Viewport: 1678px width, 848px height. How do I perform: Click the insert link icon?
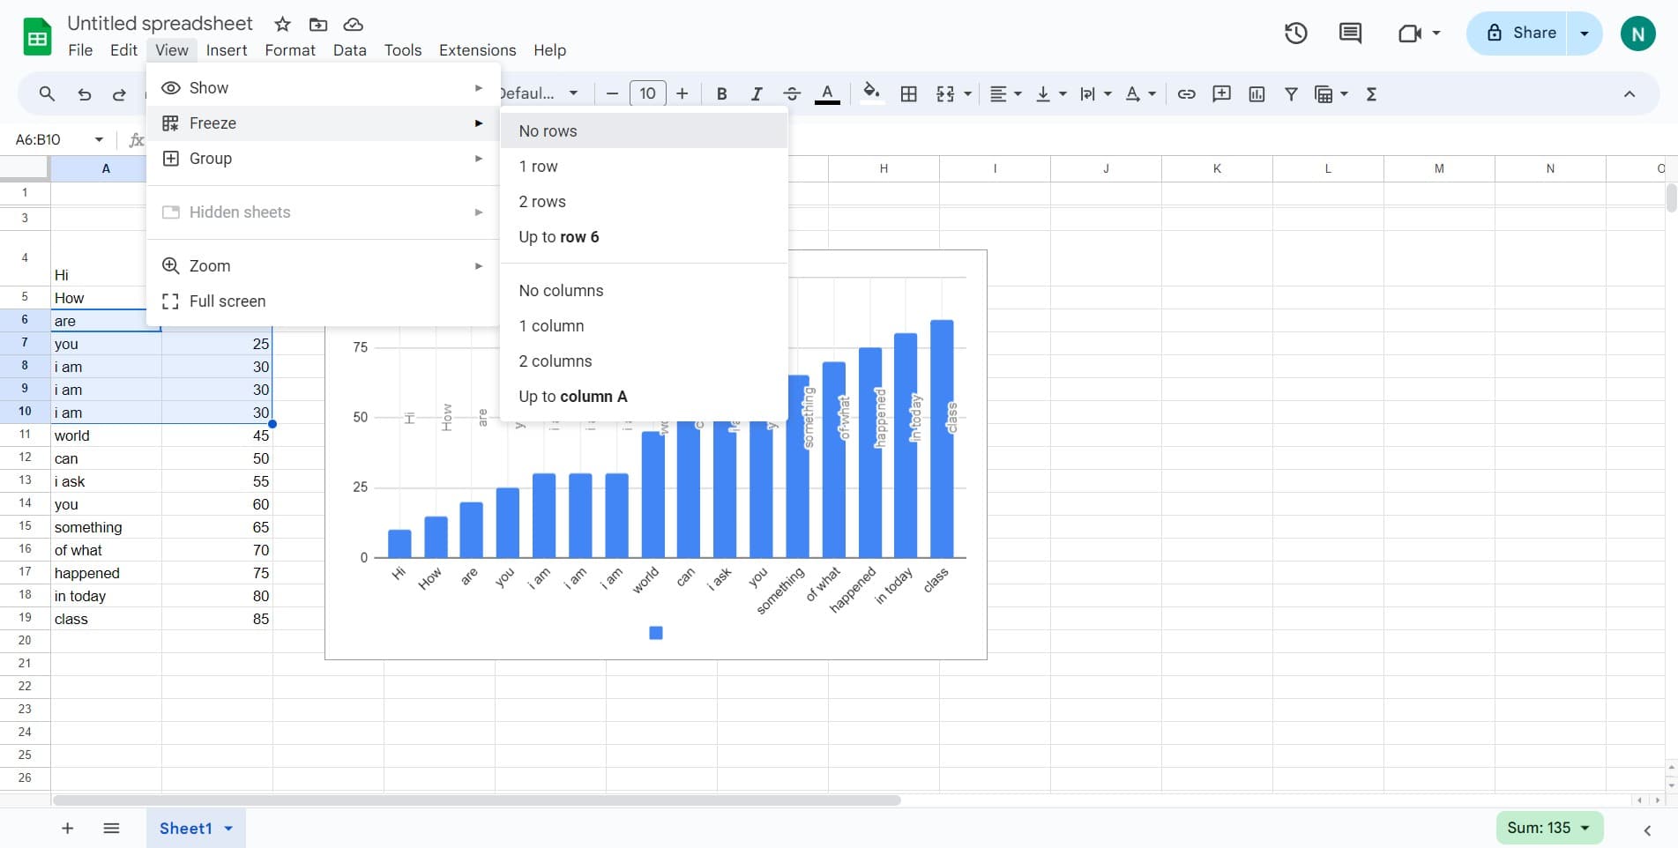tap(1186, 94)
